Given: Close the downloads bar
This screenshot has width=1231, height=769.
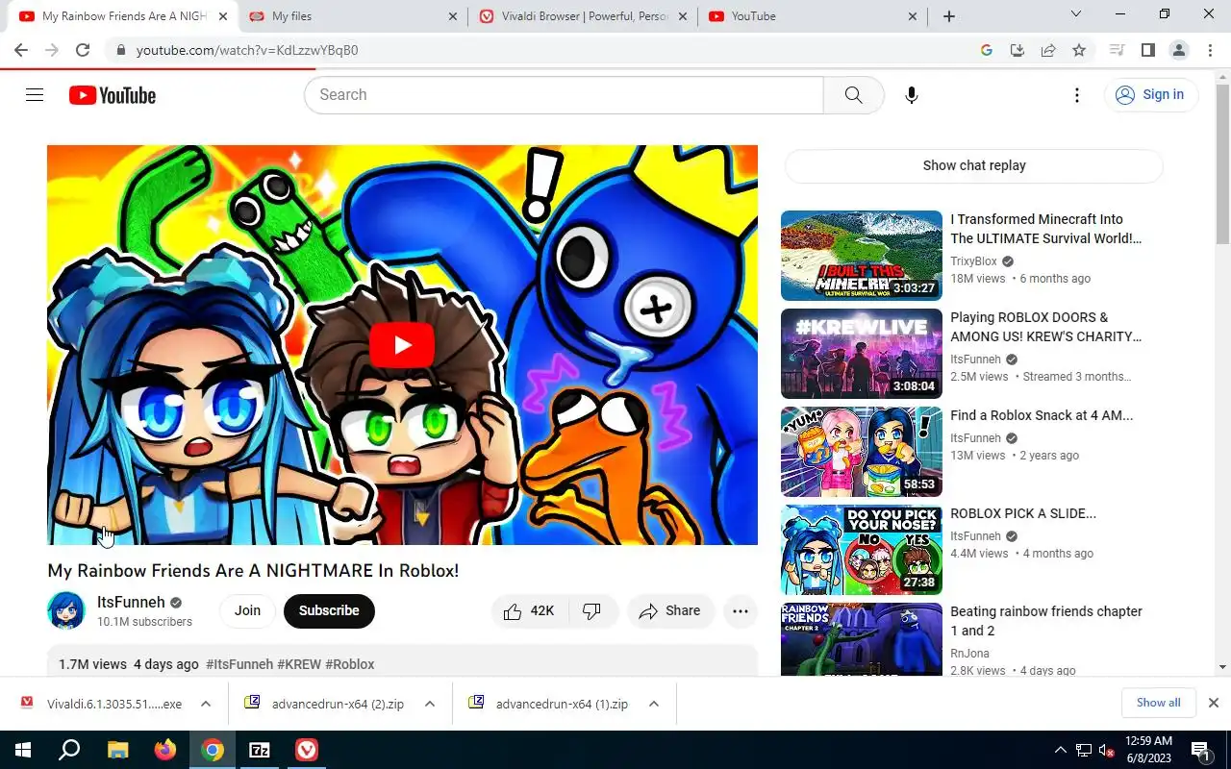Looking at the screenshot, I should click(x=1214, y=703).
